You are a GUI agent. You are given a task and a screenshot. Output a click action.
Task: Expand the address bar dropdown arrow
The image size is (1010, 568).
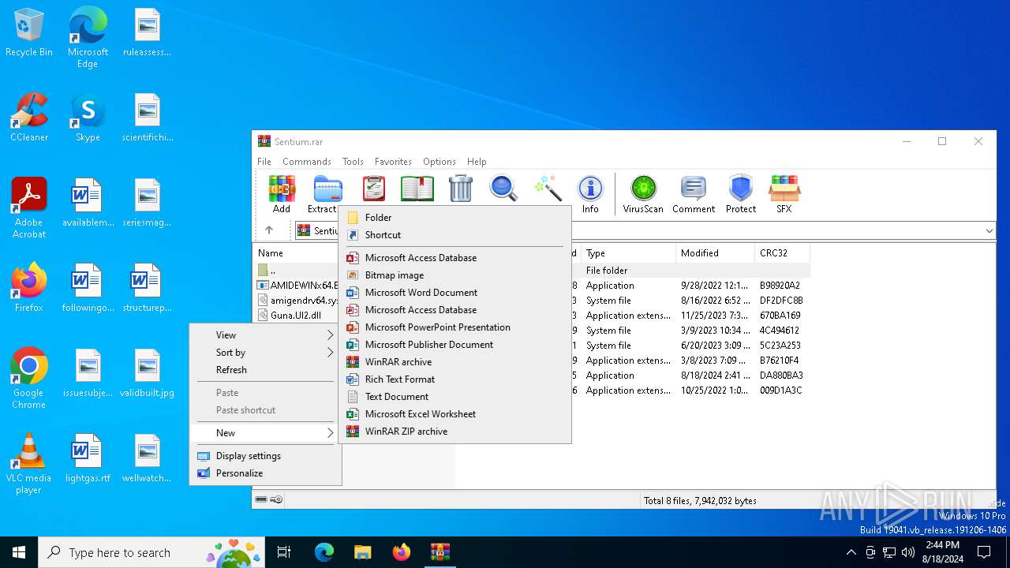[989, 230]
